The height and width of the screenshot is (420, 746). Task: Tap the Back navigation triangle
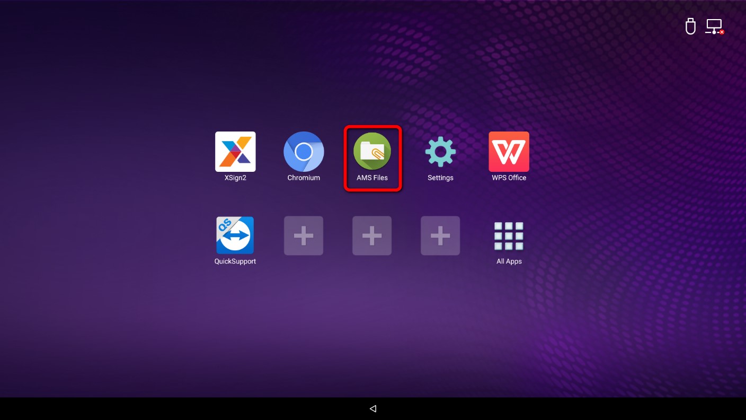(x=372, y=408)
